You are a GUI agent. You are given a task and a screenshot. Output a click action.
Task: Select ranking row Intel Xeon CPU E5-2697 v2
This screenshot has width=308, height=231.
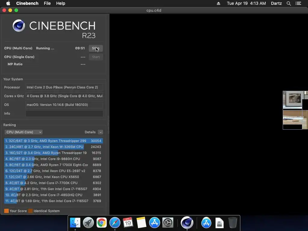tap(53, 171)
